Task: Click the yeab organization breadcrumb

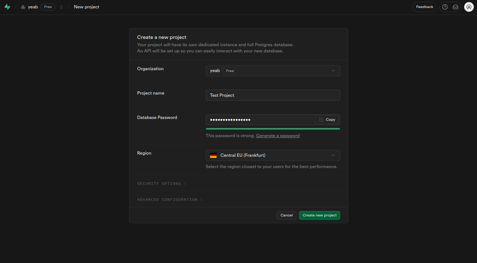Action: tap(33, 7)
